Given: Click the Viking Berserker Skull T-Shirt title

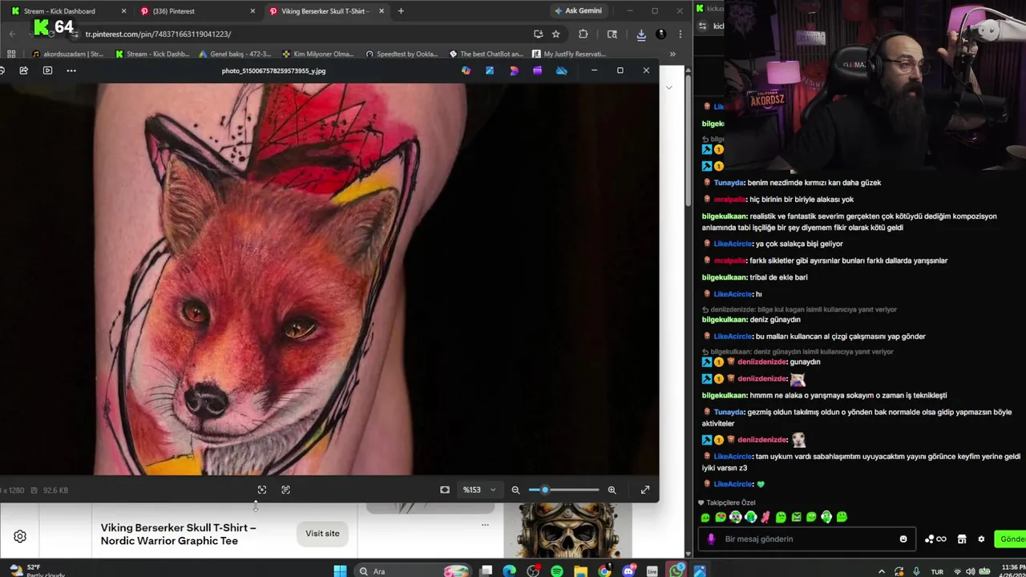Looking at the screenshot, I should click(179, 535).
